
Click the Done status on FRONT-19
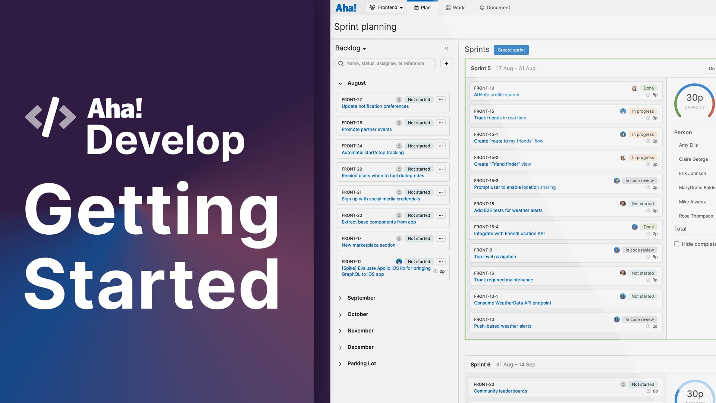pyautogui.click(x=649, y=88)
